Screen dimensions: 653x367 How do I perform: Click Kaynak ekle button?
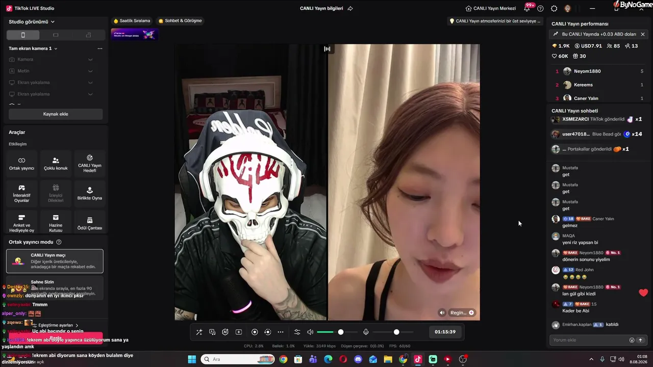pos(56,114)
